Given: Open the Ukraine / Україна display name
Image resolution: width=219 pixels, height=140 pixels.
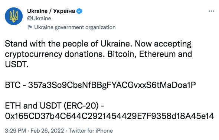Looking at the screenshot, I should pos(51,11).
